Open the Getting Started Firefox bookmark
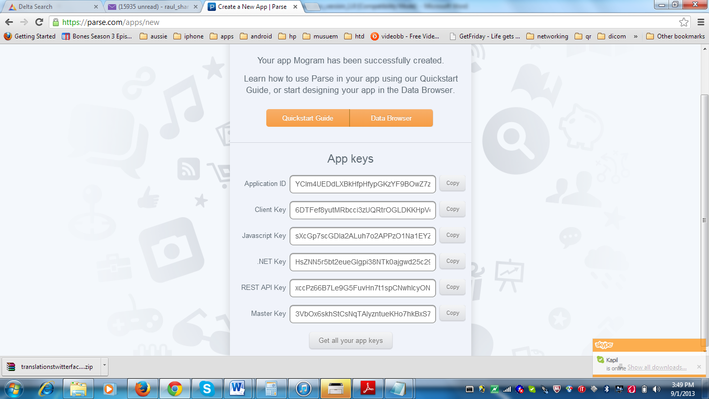The height and width of the screenshot is (399, 709). click(30, 36)
